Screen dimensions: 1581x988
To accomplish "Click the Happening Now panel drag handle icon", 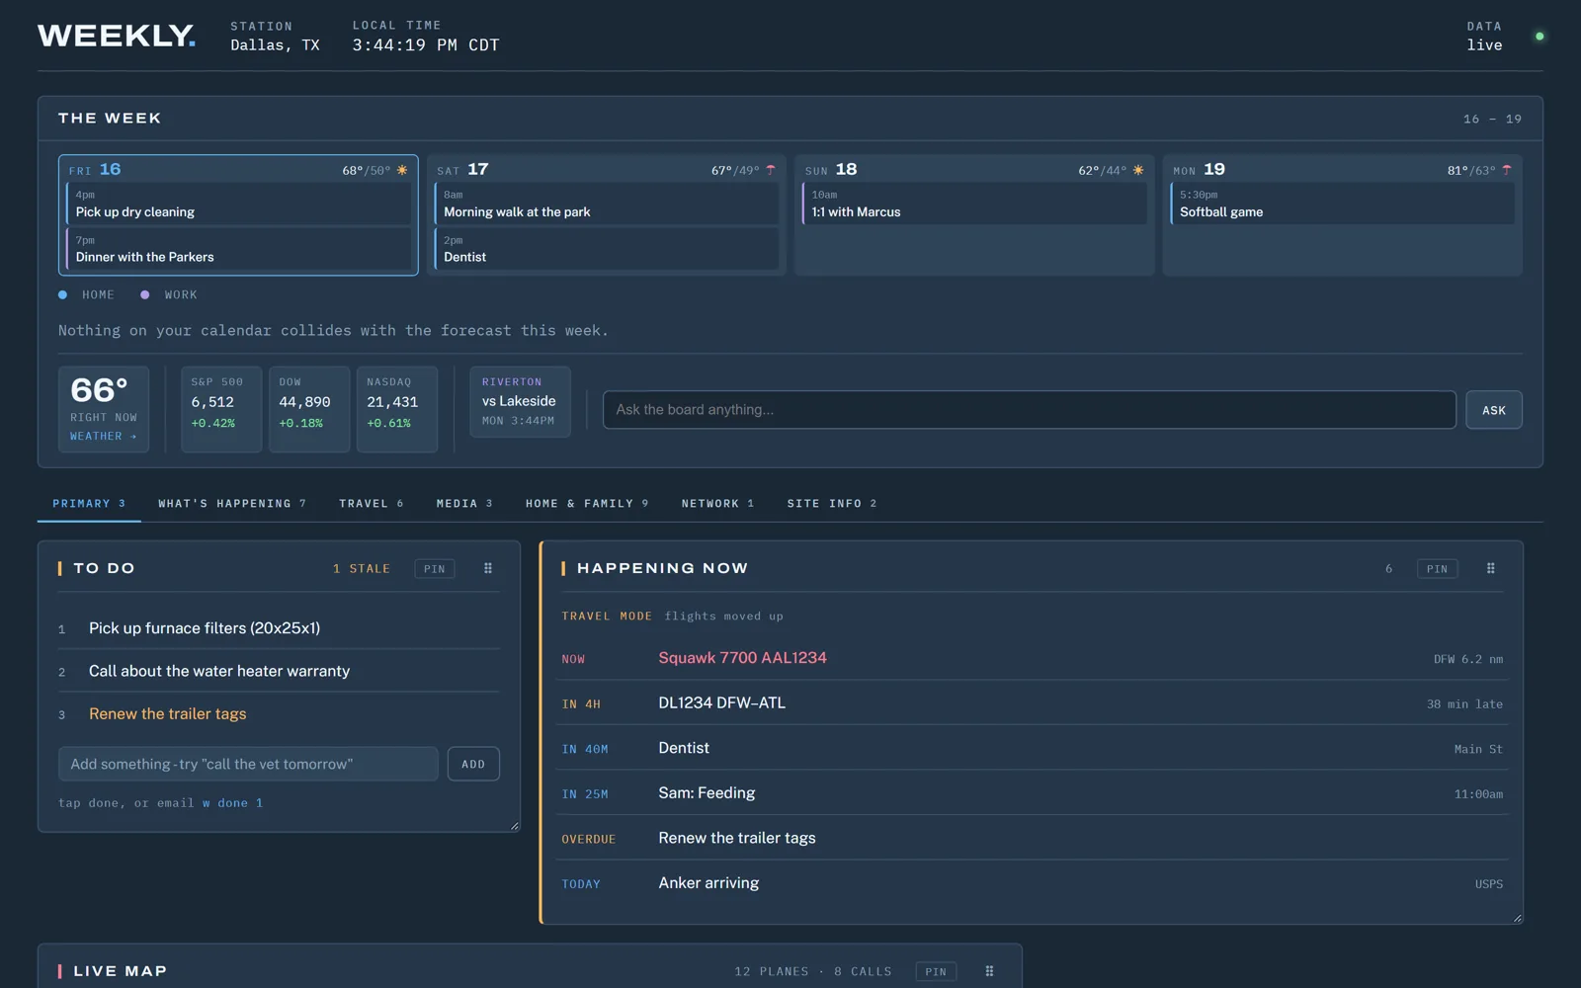I will tap(1491, 568).
